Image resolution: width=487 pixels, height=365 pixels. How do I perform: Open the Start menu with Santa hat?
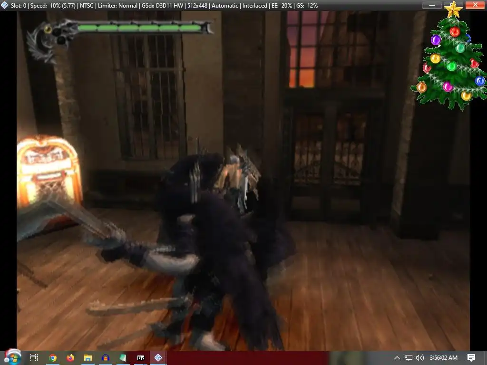point(12,357)
